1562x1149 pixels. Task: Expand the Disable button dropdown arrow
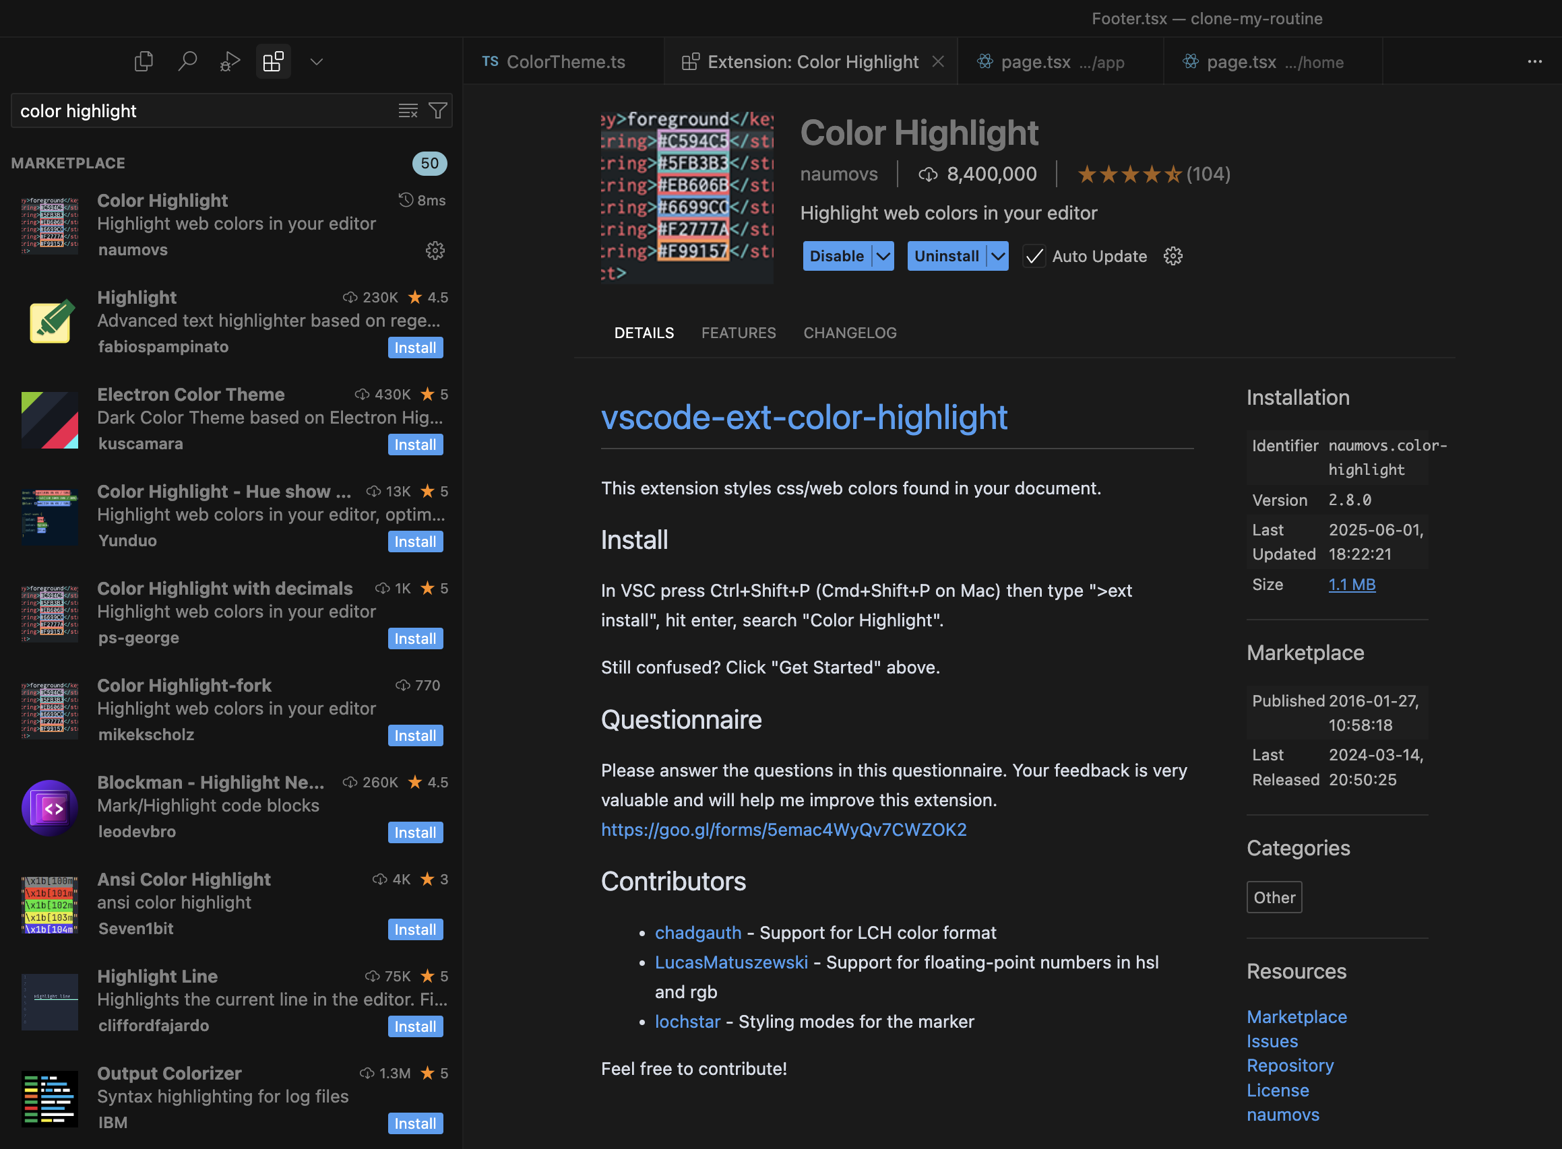[x=883, y=256]
